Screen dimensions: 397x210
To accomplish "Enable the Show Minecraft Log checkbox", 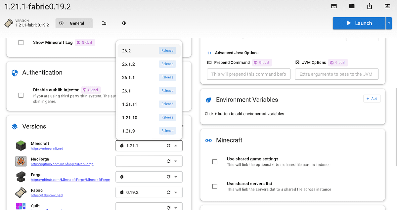I will coord(21,42).
